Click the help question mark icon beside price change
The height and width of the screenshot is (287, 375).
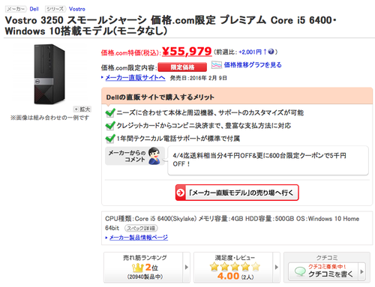pos(271,52)
